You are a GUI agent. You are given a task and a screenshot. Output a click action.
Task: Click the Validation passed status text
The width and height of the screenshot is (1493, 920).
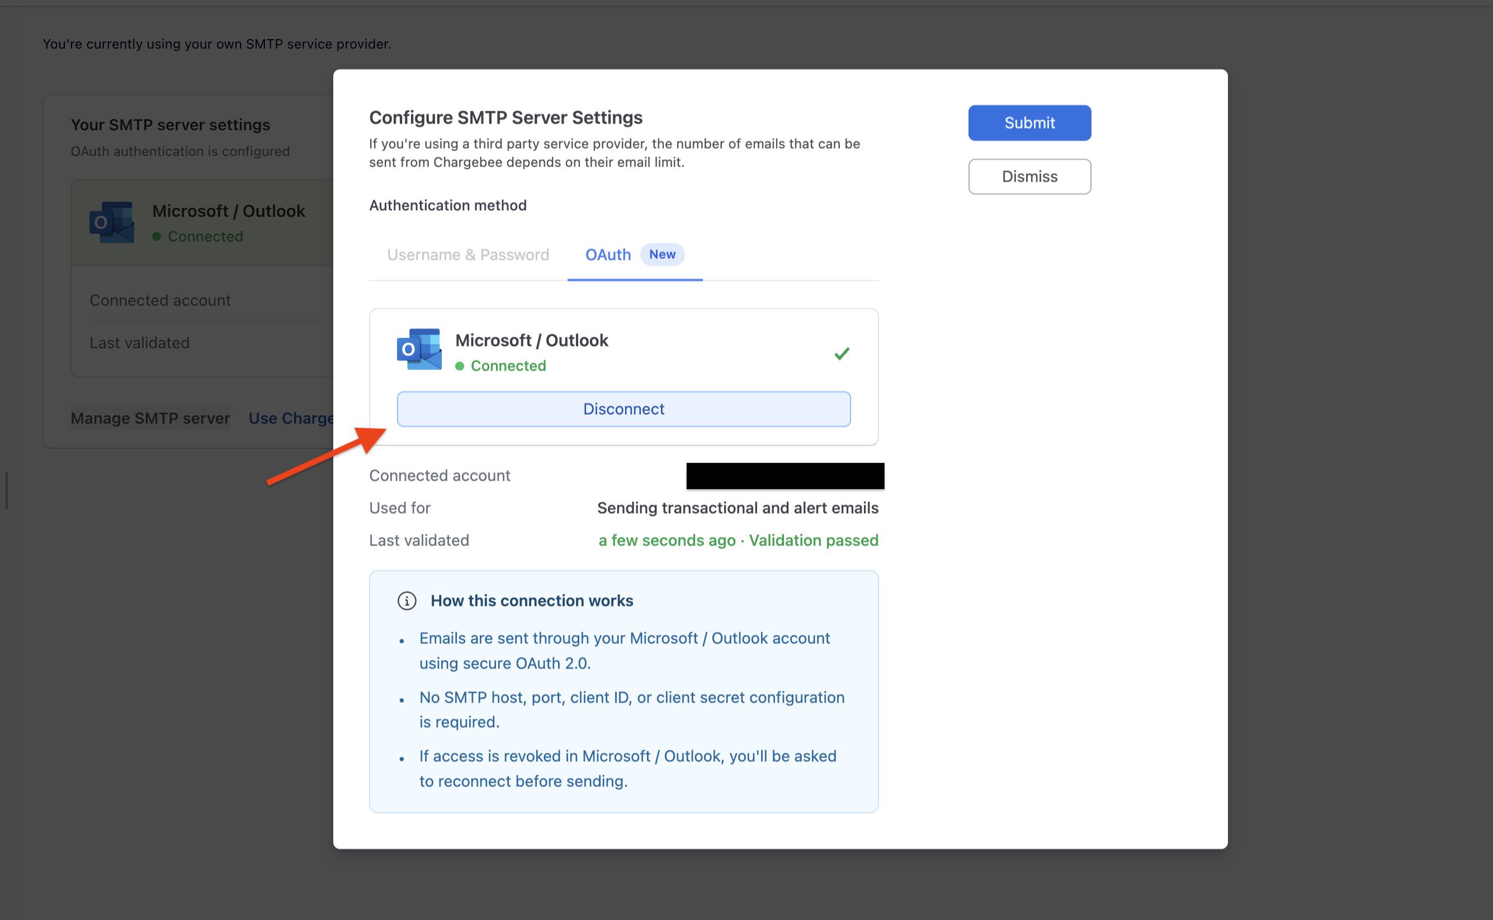pos(813,540)
